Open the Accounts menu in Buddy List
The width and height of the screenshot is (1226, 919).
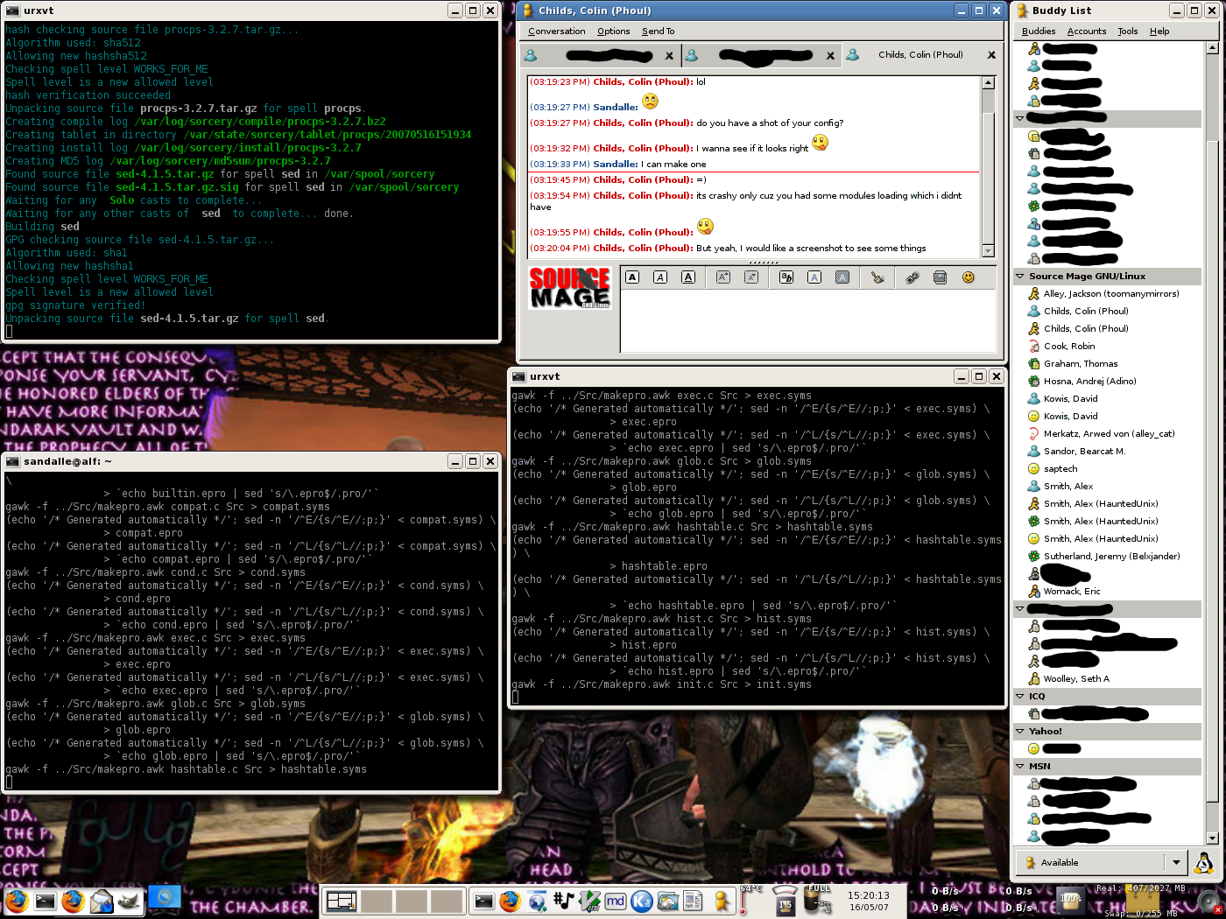[1086, 32]
